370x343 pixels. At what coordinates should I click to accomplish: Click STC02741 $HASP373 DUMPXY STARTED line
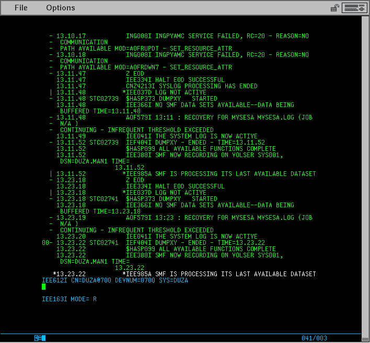[x=133, y=199]
